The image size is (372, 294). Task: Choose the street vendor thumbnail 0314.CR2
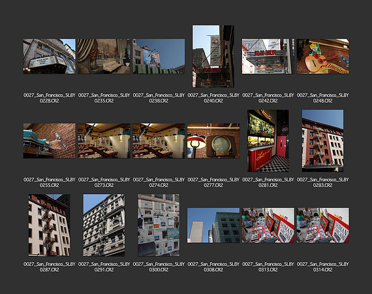pos(322,225)
